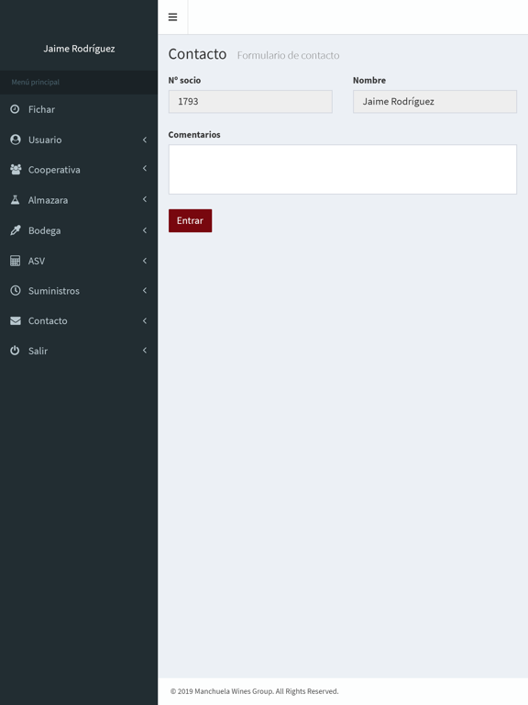
Task: Click the power icon beside Salir
Action: pos(15,351)
